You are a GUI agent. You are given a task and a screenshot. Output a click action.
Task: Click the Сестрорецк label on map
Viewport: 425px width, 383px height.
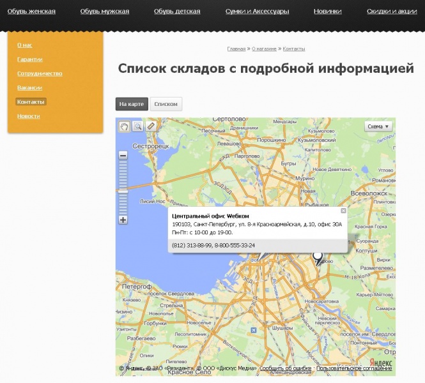click(x=151, y=146)
